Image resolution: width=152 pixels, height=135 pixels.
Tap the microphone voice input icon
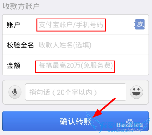coord(15,92)
